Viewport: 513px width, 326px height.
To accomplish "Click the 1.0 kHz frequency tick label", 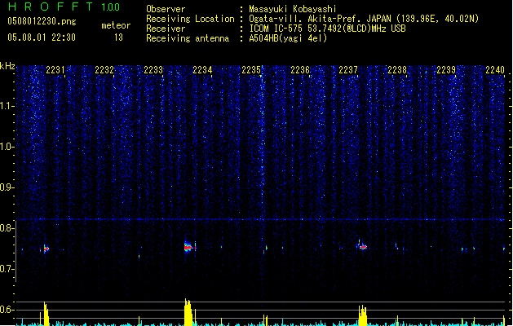I will pos(7,147).
